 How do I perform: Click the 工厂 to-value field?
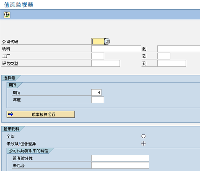click(164, 56)
